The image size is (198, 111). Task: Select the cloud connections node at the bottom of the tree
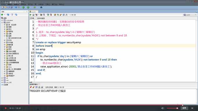5,85
